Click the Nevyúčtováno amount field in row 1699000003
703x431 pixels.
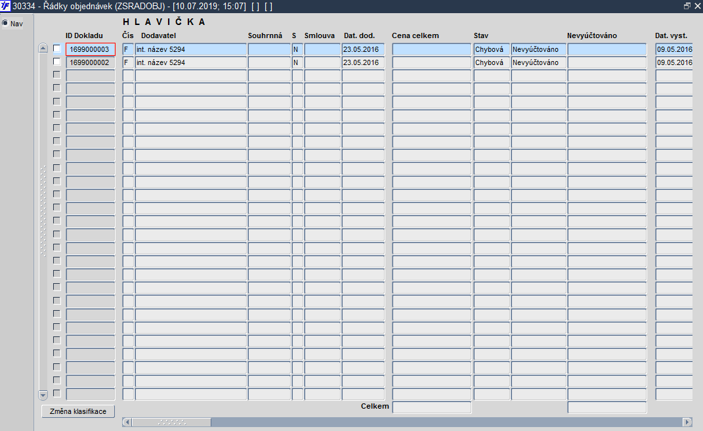point(607,49)
